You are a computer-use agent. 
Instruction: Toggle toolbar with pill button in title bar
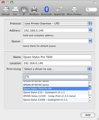coord(95,3)
